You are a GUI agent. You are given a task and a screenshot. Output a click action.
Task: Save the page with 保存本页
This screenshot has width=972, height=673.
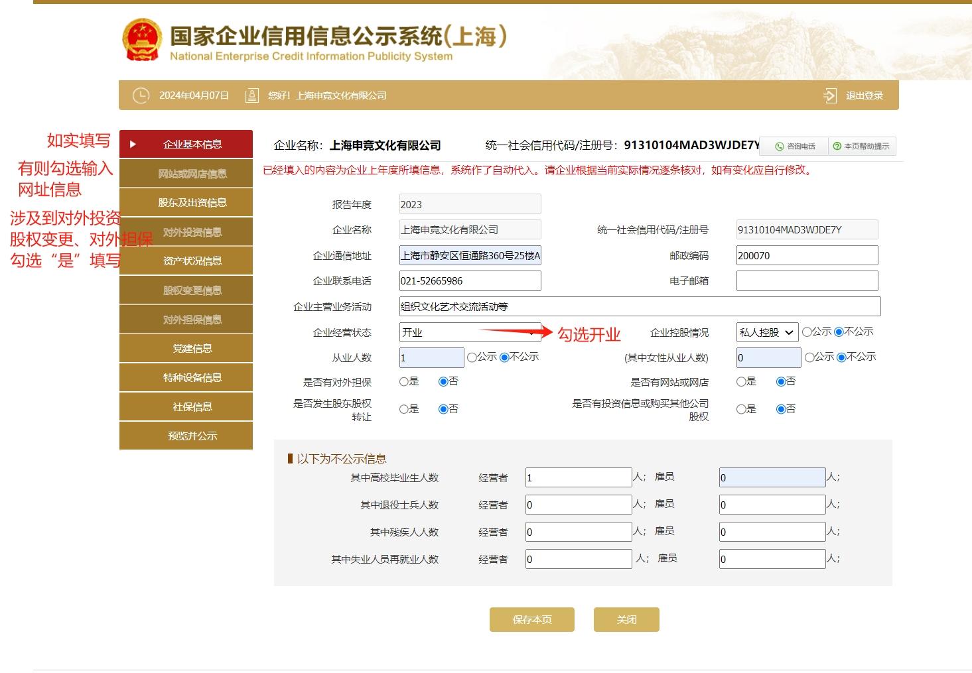tap(532, 619)
